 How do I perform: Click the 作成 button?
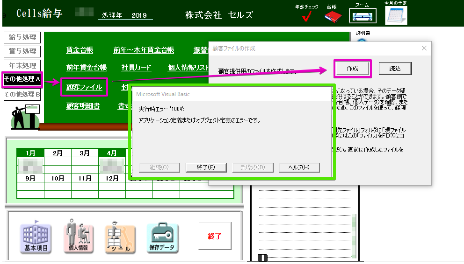pos(352,69)
